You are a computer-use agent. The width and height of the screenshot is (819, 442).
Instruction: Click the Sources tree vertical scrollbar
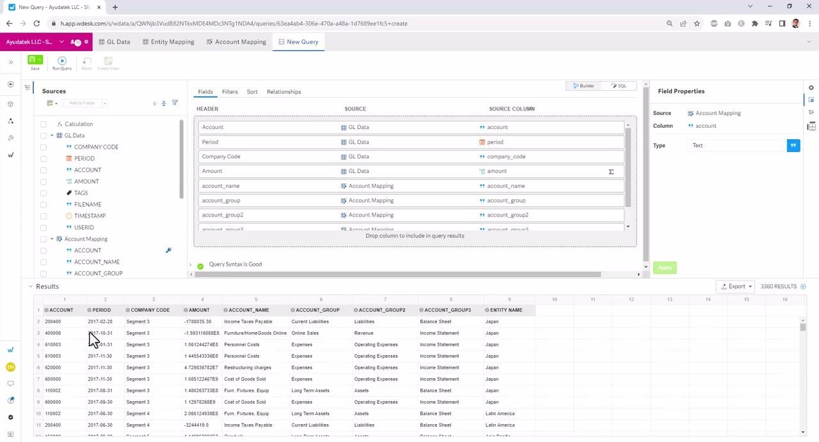pyautogui.click(x=182, y=160)
